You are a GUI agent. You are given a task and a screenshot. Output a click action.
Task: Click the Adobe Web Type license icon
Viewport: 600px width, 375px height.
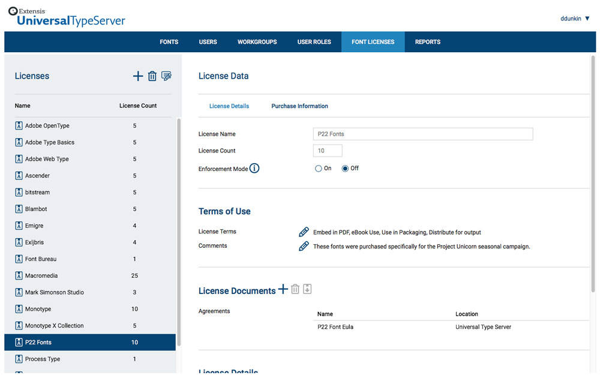[19, 159]
